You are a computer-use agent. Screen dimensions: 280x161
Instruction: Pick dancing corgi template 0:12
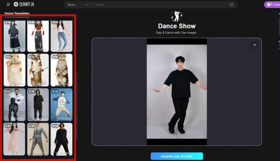click(x=38, y=70)
